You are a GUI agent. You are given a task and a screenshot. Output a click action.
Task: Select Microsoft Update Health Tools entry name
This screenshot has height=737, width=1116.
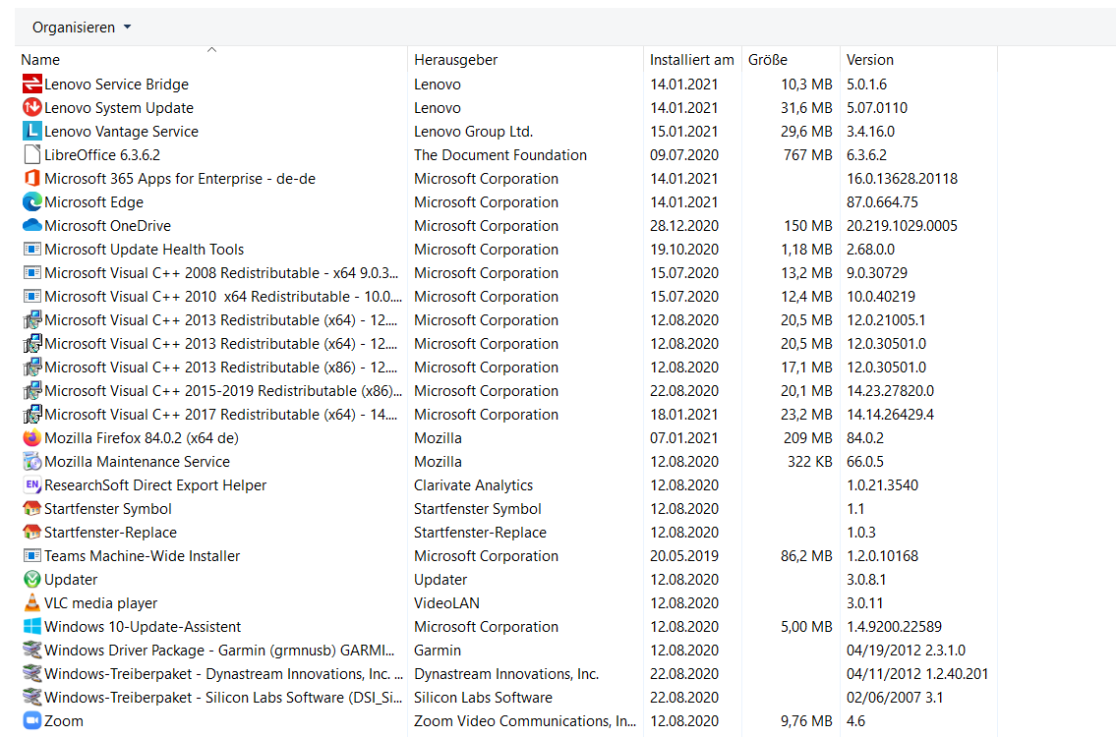pos(144,249)
